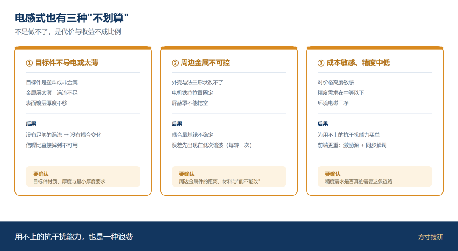The height and width of the screenshot is (251, 458).
Task: Click the line 前端更重：激励源 + 同步解调
Action: pos(352,145)
